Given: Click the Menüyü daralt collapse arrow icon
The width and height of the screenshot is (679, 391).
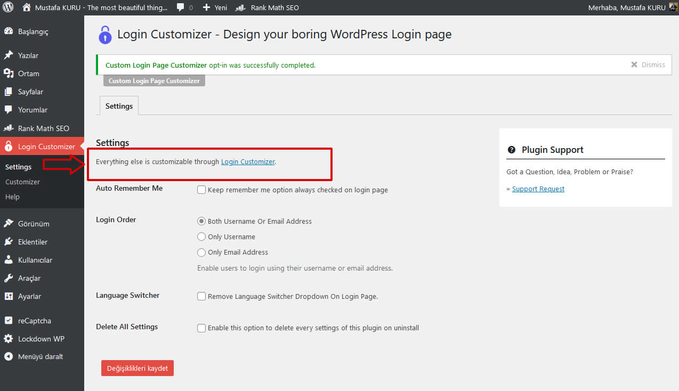Looking at the screenshot, I should [9, 356].
